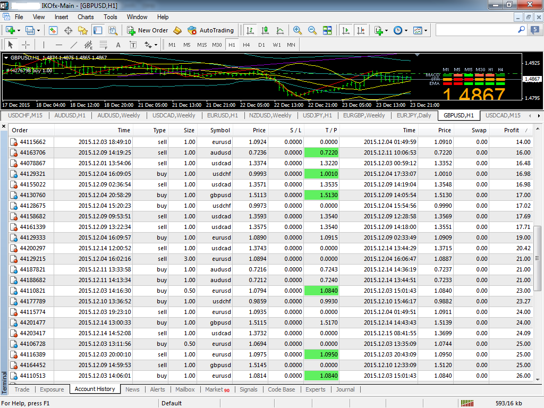This screenshot has width=544, height=408.
Task: Open the periodicity clock dropdown
Action: pyautogui.click(x=406, y=30)
